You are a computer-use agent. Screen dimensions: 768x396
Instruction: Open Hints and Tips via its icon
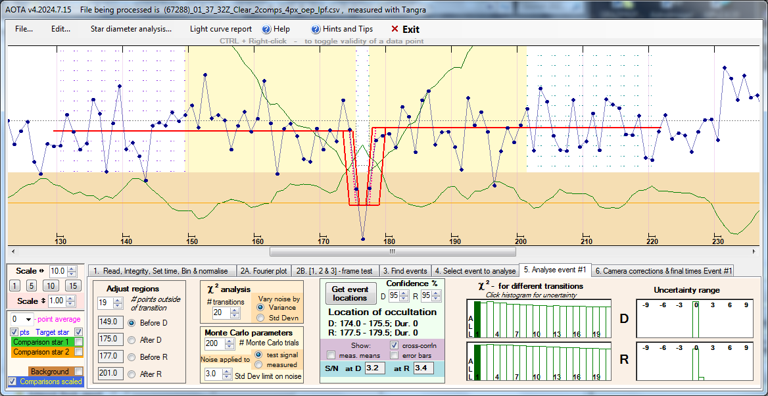(x=316, y=29)
